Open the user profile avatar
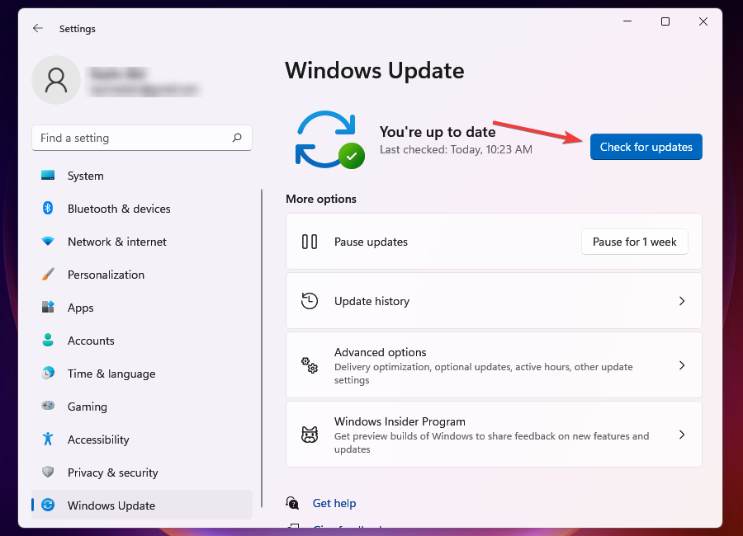 pos(56,80)
